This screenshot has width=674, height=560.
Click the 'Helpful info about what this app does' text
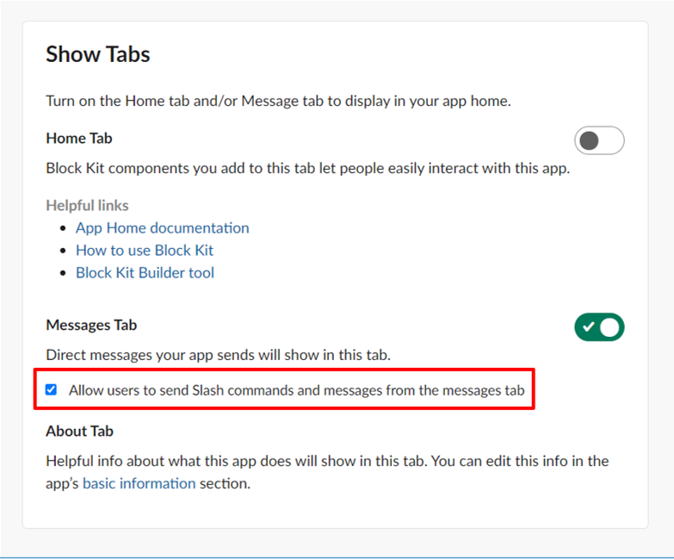point(327,461)
